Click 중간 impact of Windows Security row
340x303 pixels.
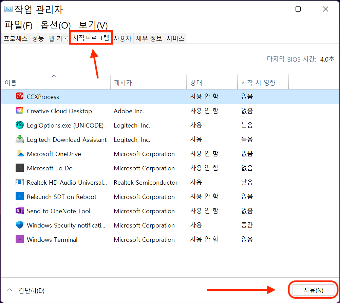click(247, 225)
